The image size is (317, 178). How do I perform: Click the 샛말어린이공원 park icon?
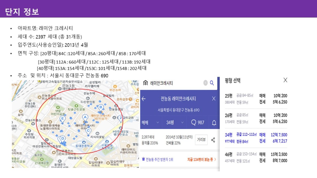[58, 107]
